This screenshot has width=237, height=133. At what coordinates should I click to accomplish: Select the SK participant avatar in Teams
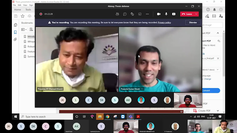coord(102,100)
